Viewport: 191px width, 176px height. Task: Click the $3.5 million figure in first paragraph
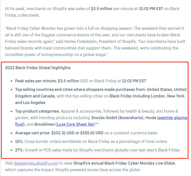point(101,9)
